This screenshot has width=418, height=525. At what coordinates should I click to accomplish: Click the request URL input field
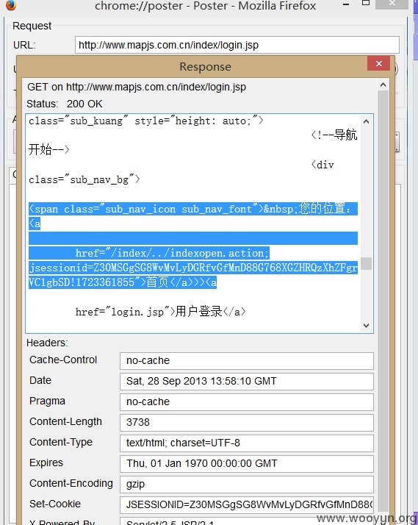click(x=237, y=45)
